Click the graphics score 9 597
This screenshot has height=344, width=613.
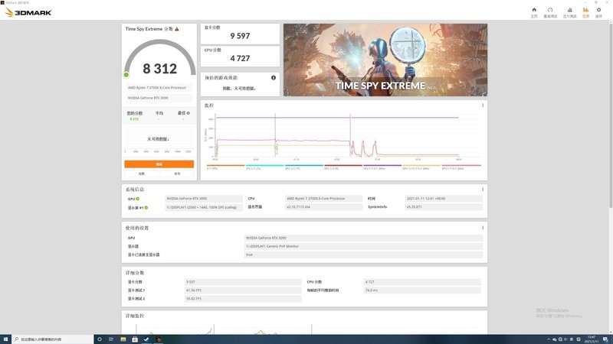[x=240, y=36]
